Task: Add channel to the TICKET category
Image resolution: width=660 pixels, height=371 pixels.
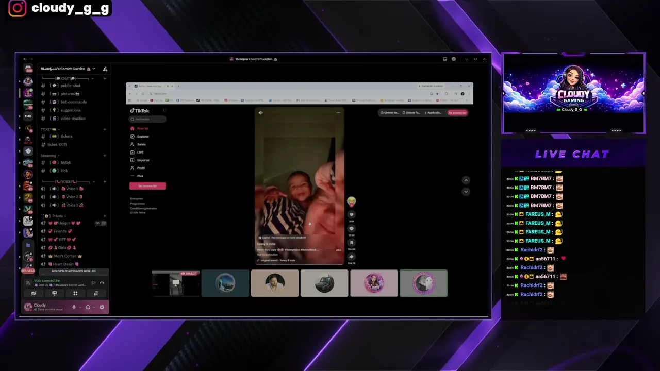Action: 105,129
